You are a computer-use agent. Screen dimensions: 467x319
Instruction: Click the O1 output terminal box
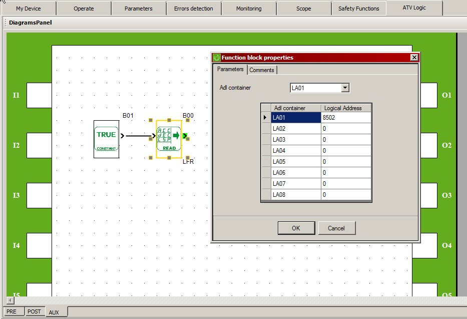[x=429, y=95]
